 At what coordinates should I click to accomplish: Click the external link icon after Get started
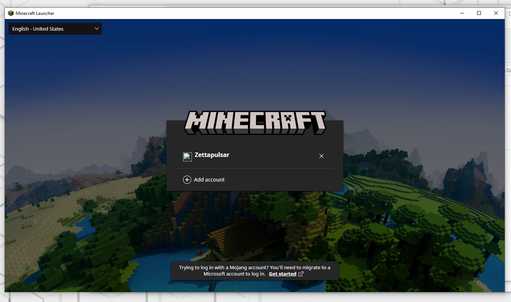pos(301,274)
